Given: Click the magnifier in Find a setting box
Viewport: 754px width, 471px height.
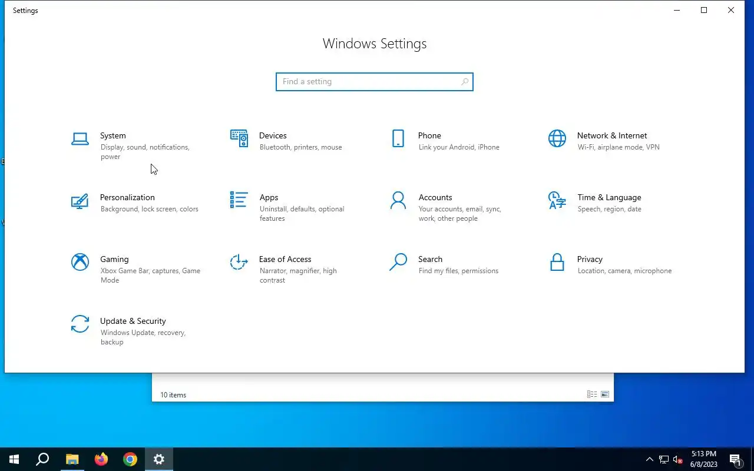Looking at the screenshot, I should tap(465, 82).
